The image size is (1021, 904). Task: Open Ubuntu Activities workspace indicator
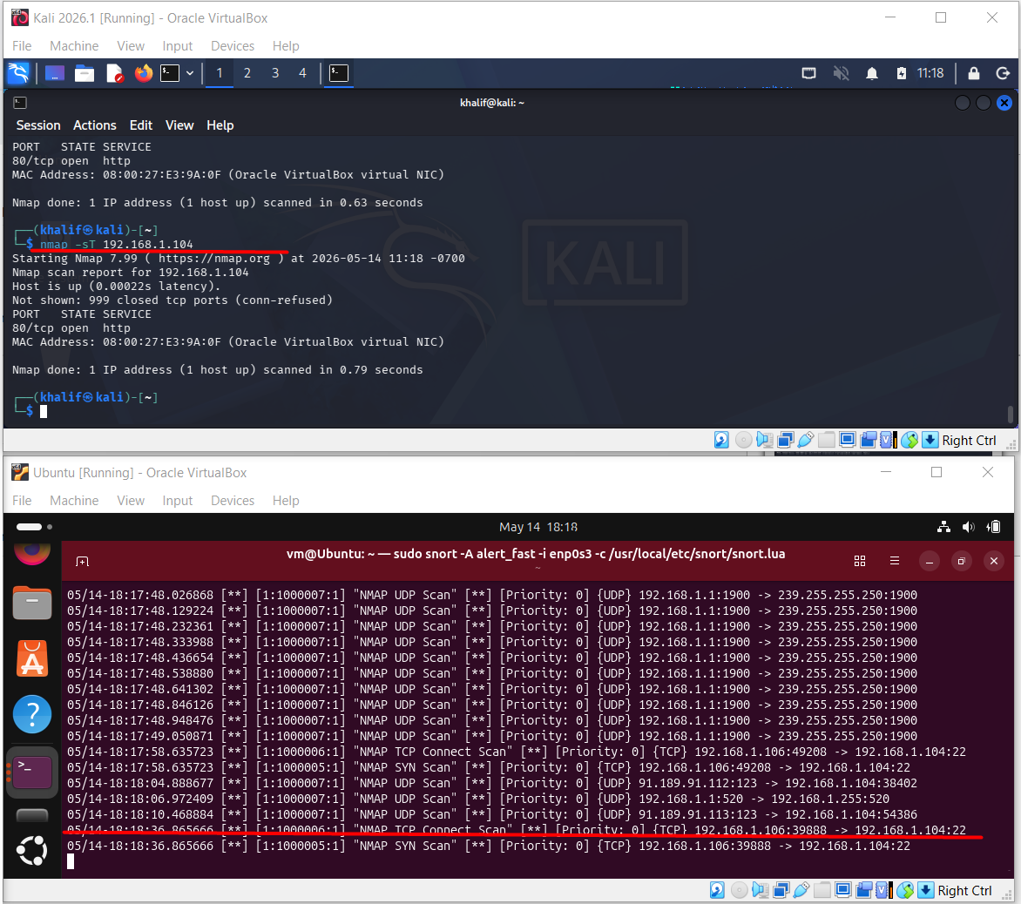pyautogui.click(x=35, y=527)
